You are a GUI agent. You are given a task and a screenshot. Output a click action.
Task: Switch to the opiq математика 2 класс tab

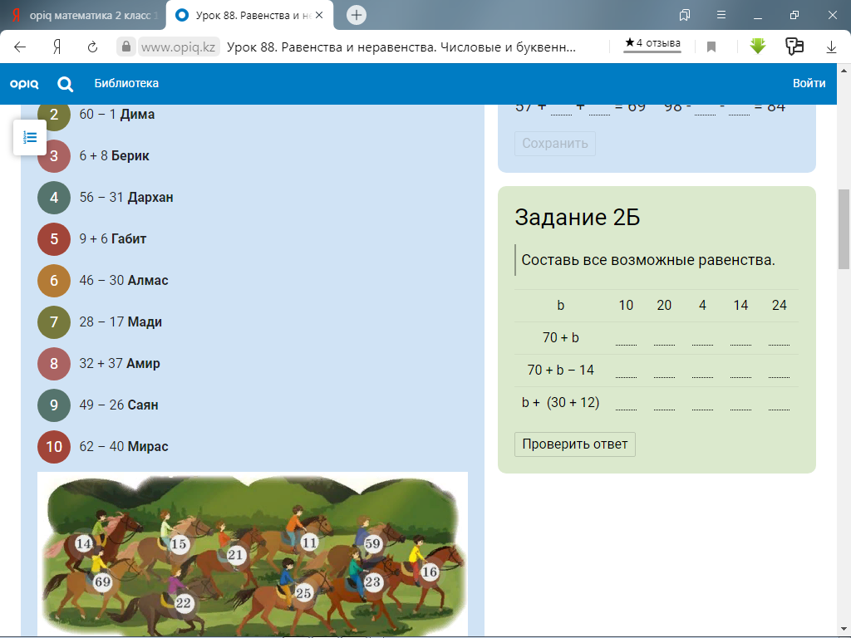point(81,15)
